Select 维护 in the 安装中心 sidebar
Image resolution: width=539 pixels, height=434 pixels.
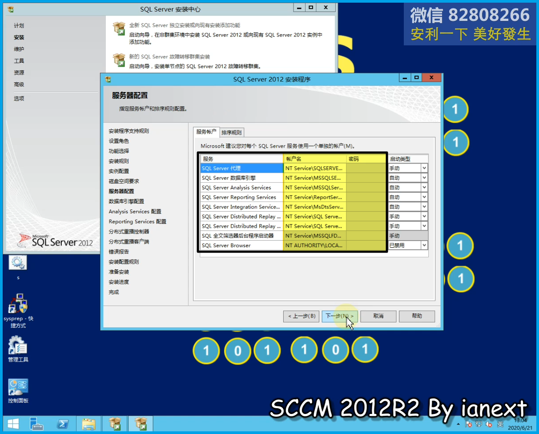[19, 49]
